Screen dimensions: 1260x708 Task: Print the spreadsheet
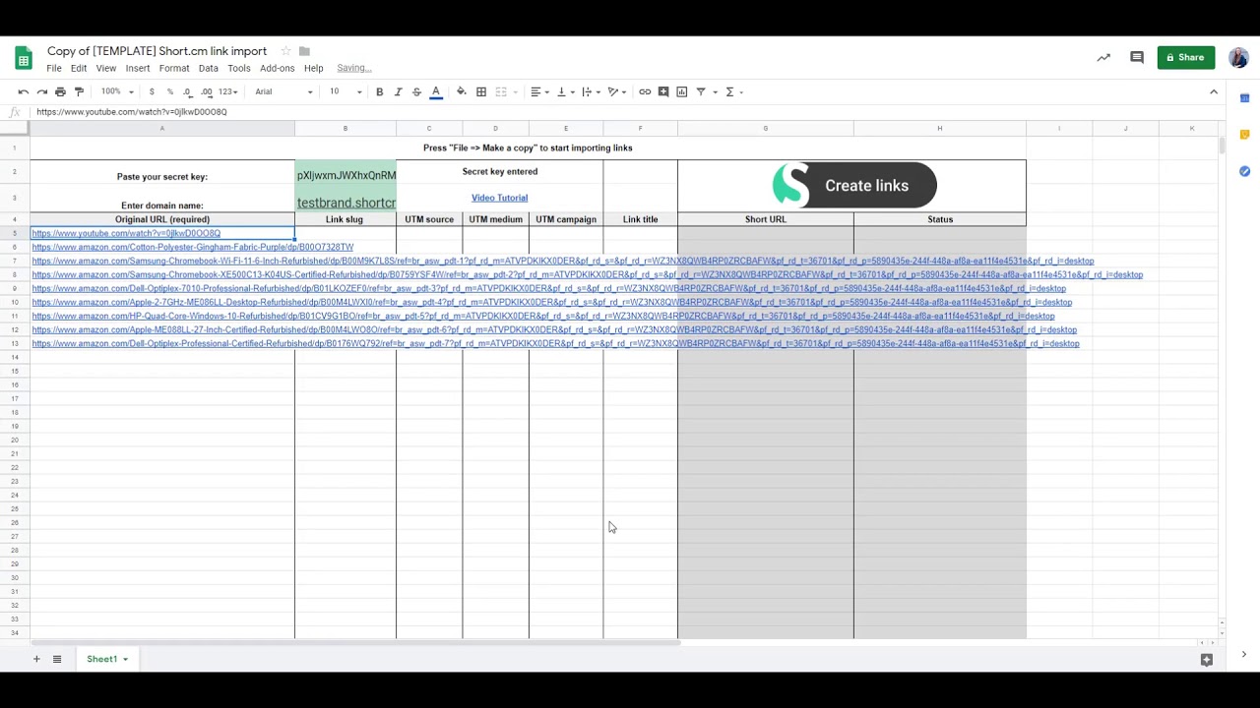tap(60, 91)
